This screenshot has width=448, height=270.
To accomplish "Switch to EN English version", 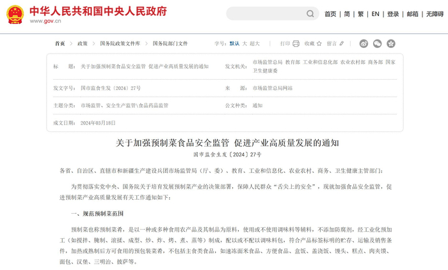I will tap(375, 14).
